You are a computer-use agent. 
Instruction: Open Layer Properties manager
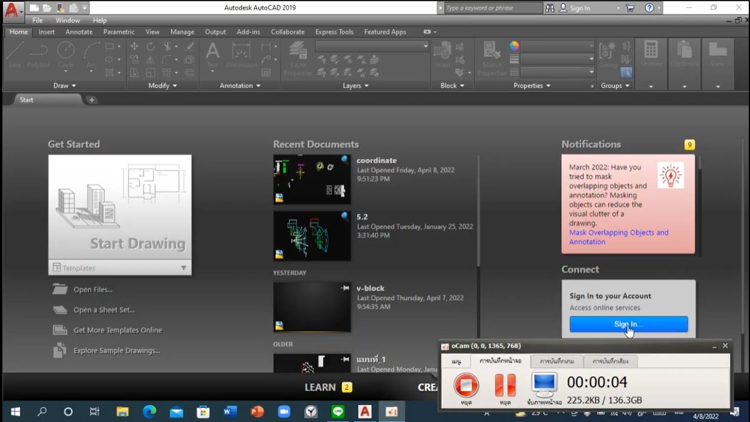click(298, 58)
